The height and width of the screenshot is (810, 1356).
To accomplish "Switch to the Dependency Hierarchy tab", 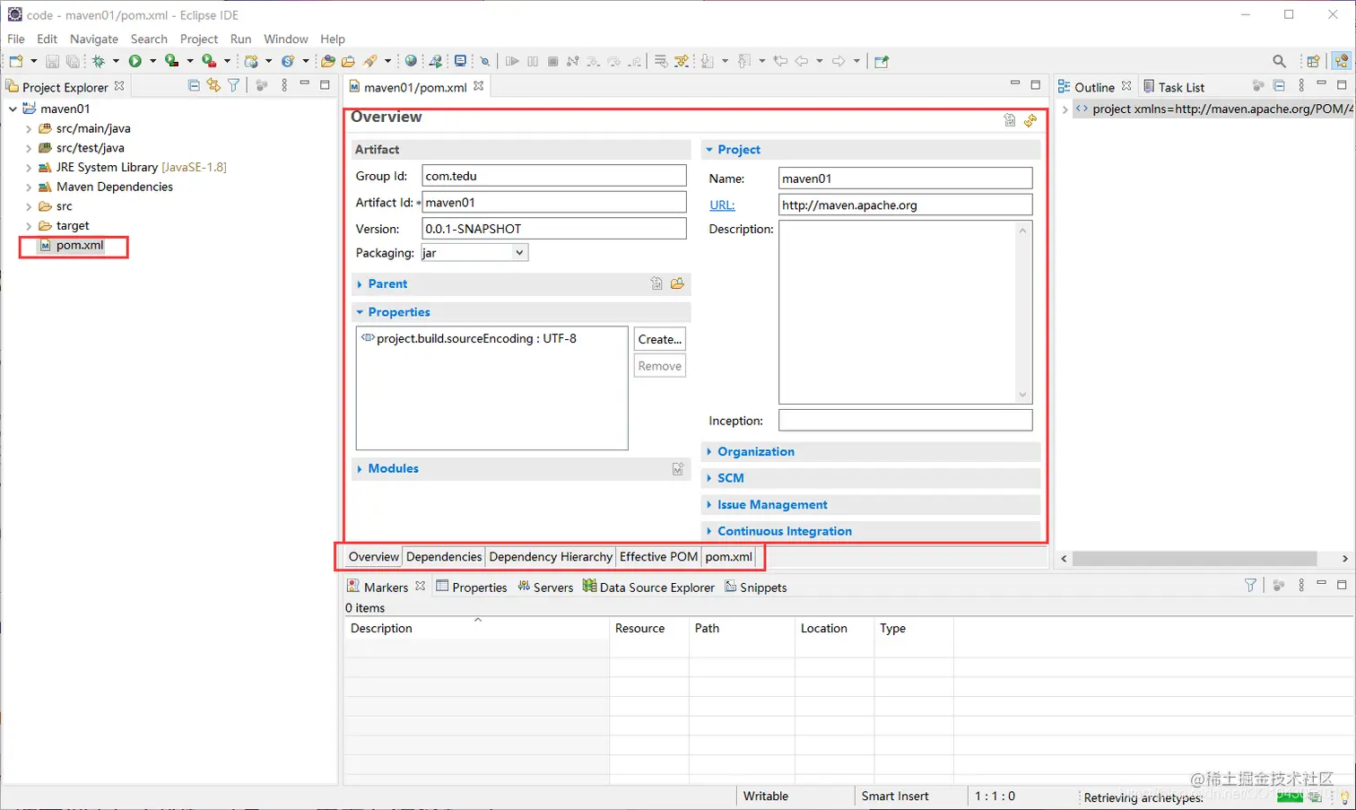I will tap(551, 556).
